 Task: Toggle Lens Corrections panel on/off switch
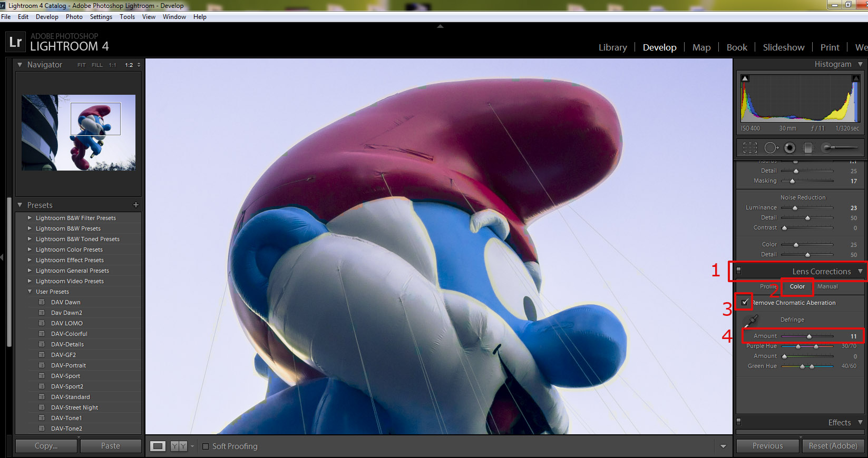[x=739, y=271]
